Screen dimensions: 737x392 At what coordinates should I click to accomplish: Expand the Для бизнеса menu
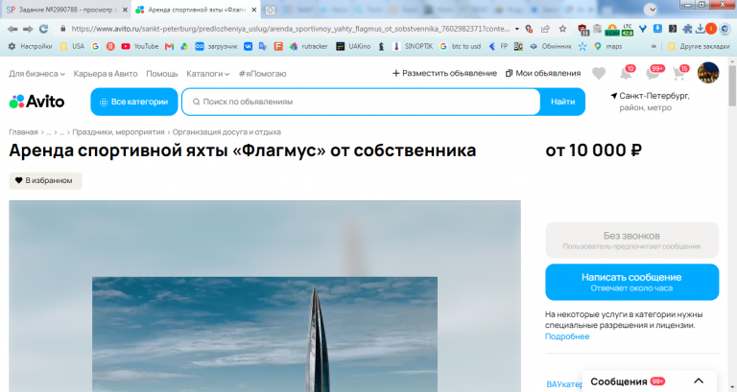tap(36, 74)
